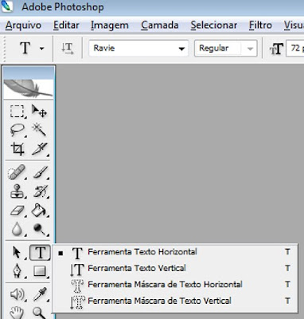
Task: Open the Ravie font family dropdown
Action: click(138, 49)
